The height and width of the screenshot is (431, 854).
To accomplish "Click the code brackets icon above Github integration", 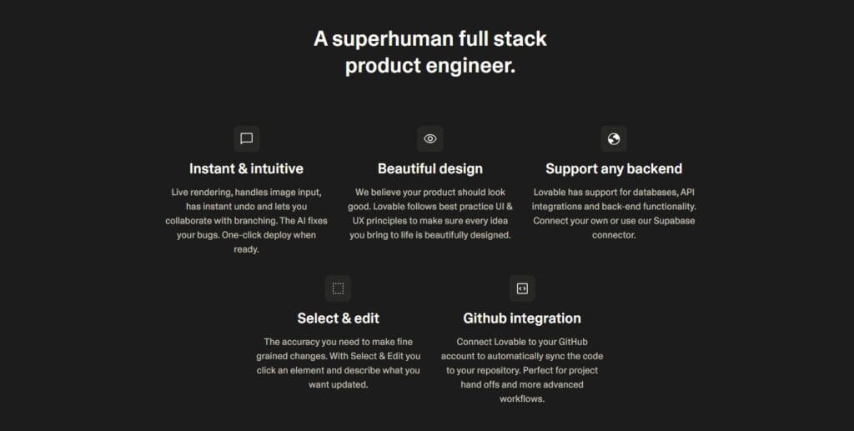I will click(x=522, y=288).
